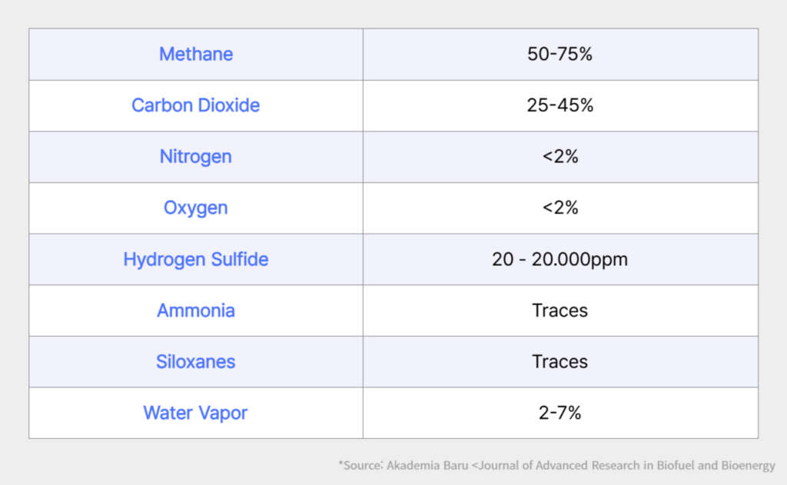Select the <2% value in Nitrogen row

point(560,157)
